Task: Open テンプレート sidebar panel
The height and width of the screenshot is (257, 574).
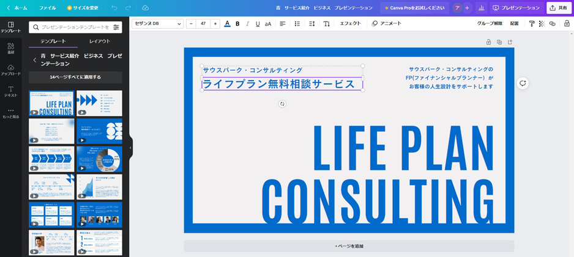Action: [10, 27]
